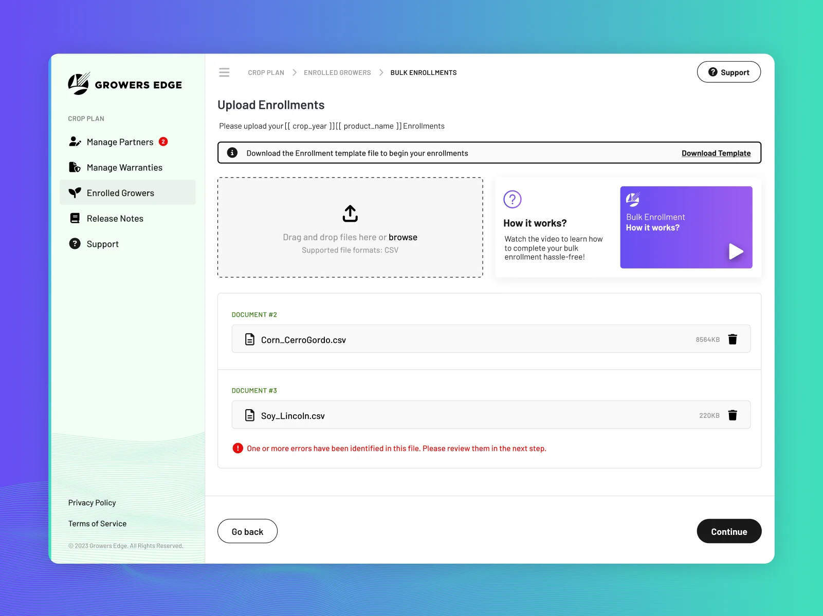Click the red error alert icon
Screen dimensions: 823x616
tap(237, 448)
